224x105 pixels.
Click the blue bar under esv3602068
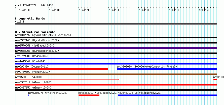point(167,69)
